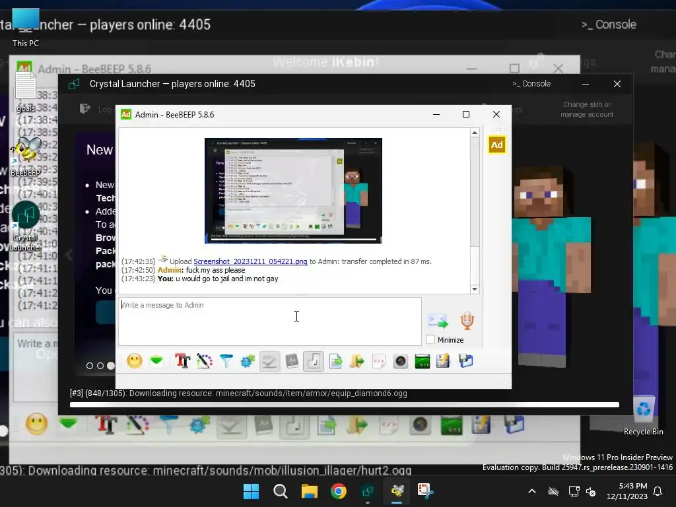The height and width of the screenshot is (507, 676).
Task: Click the code snippet </> icon
Action: point(378,361)
